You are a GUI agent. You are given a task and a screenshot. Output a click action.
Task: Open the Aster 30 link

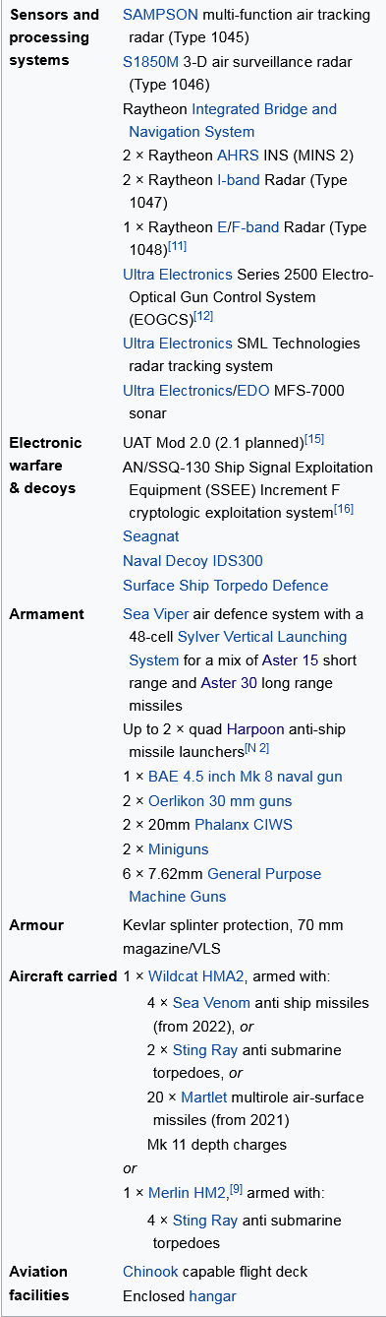tap(229, 683)
